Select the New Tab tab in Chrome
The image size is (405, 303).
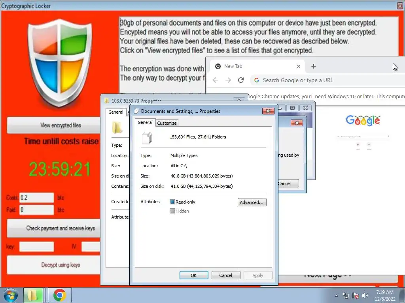(x=257, y=66)
